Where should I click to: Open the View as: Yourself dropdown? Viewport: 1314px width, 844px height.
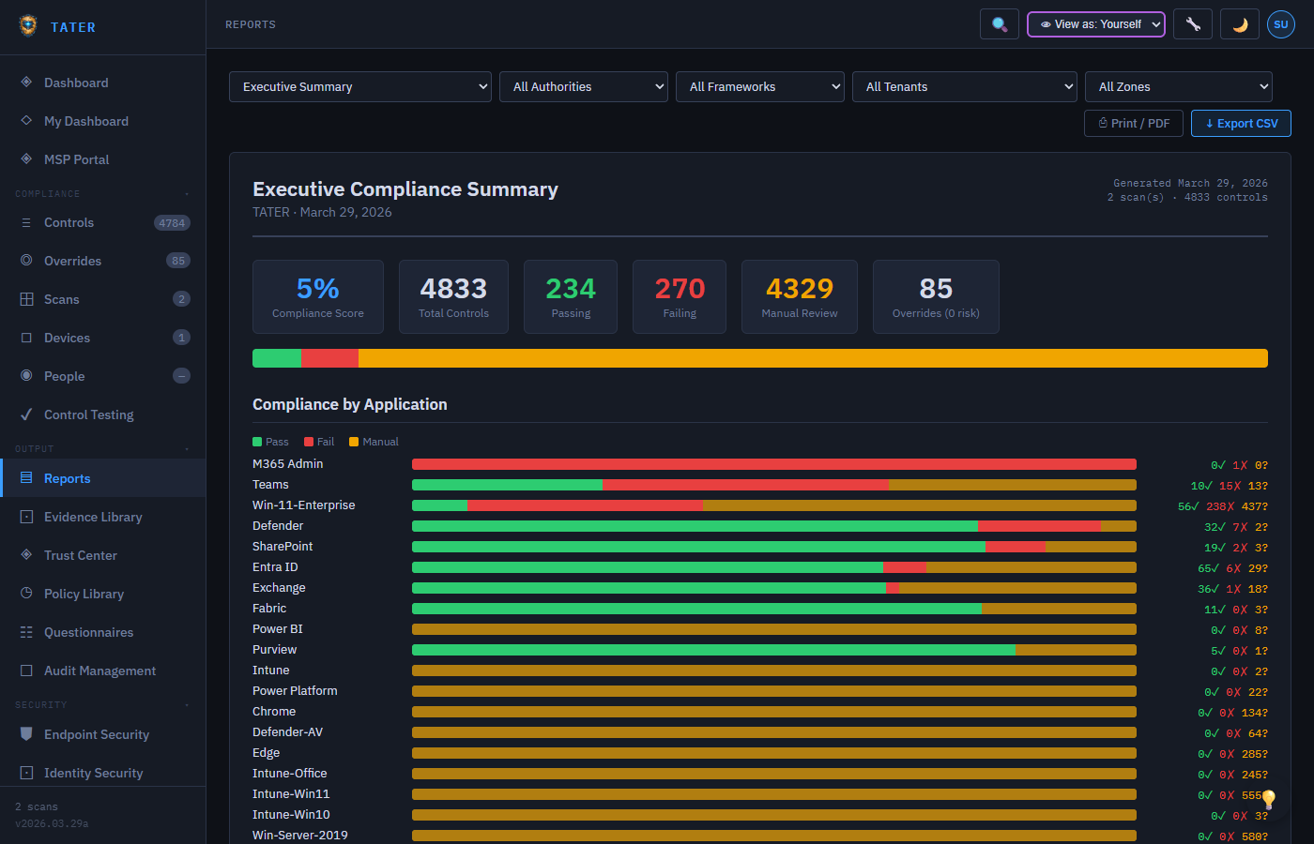[1096, 24]
